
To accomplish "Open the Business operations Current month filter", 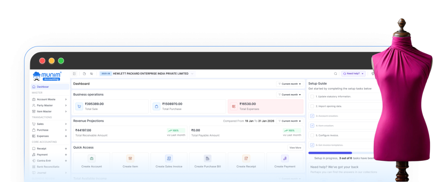I will pyautogui.click(x=290, y=94).
